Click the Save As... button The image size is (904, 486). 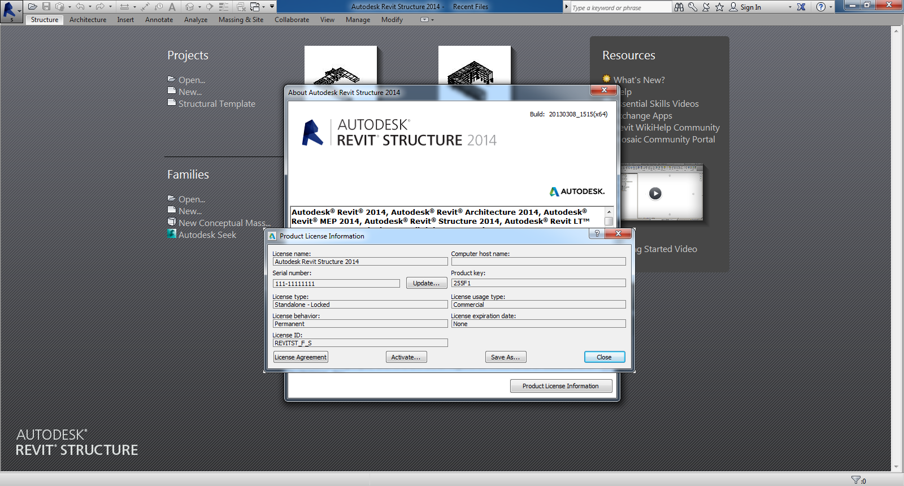pos(506,357)
